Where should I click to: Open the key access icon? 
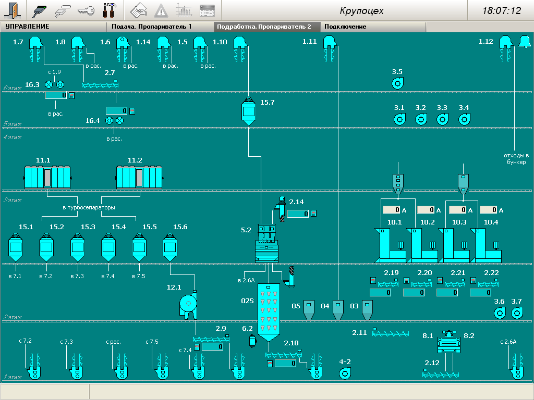click(x=85, y=10)
